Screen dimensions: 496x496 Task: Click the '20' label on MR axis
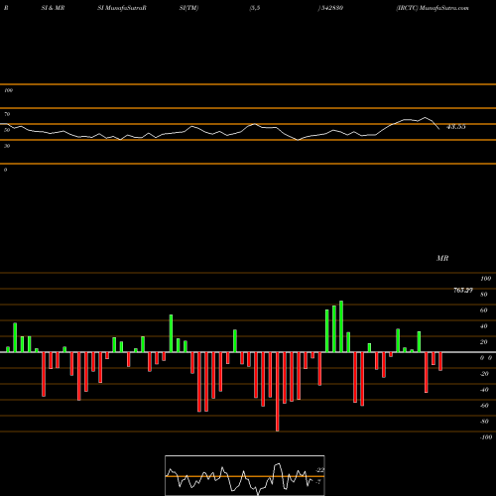point(484,342)
